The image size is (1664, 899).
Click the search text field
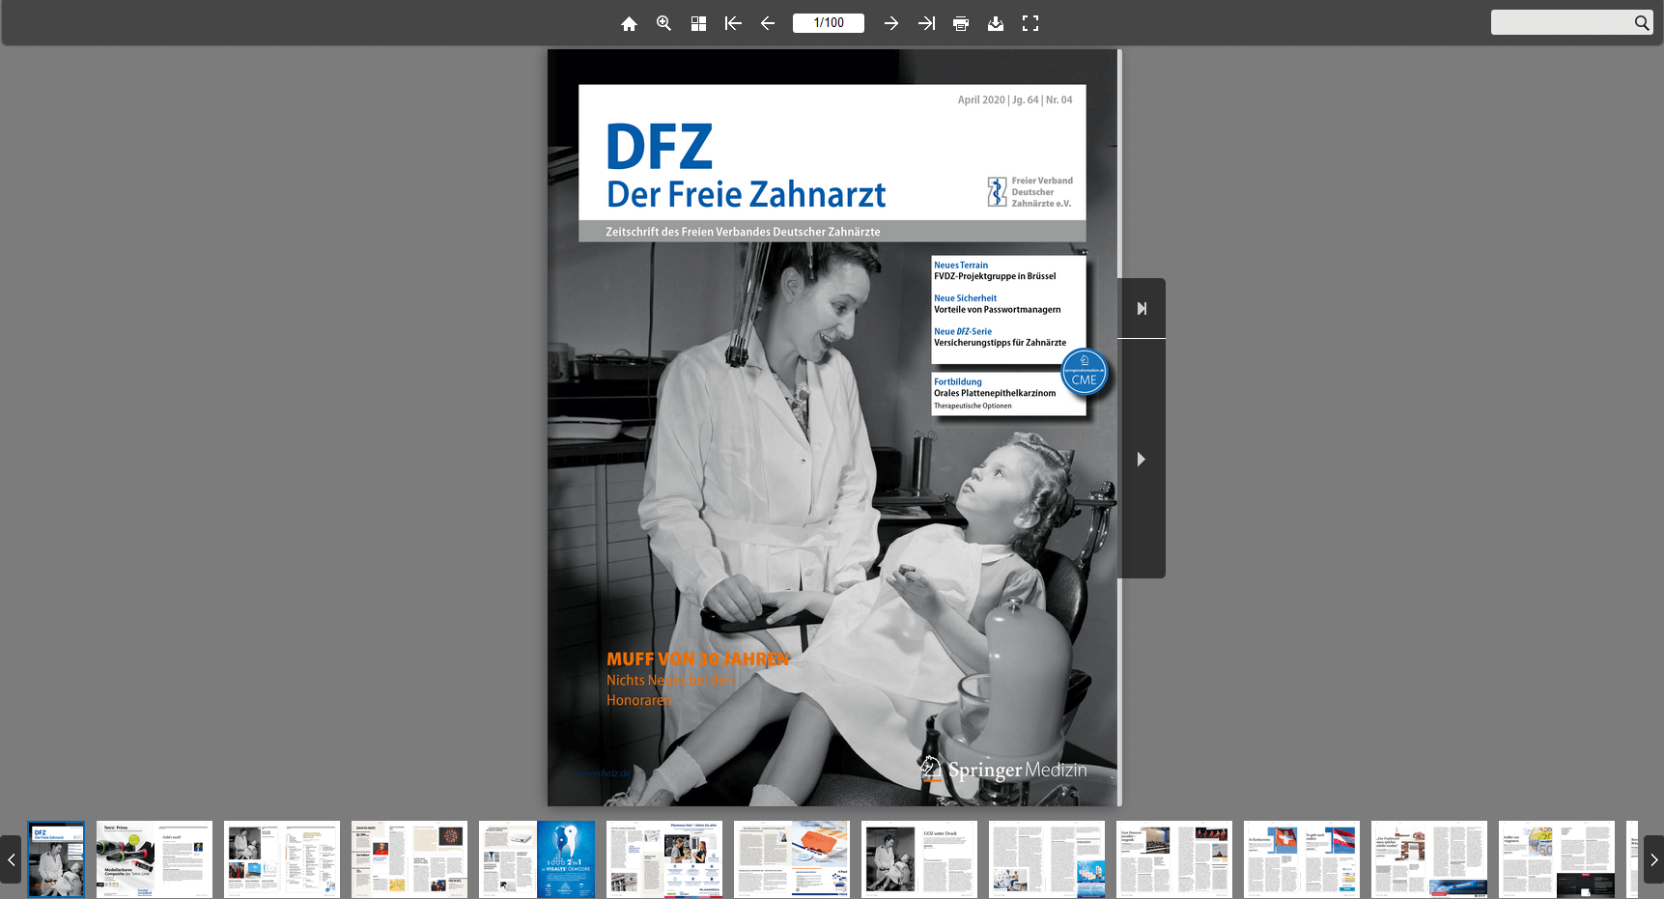coord(1561,22)
